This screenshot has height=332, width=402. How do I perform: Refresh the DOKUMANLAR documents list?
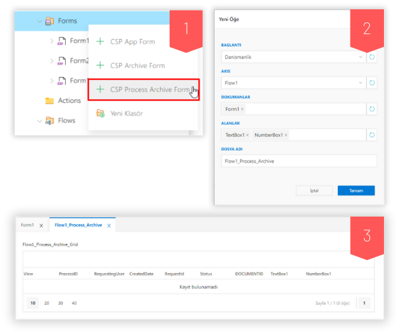(x=372, y=109)
